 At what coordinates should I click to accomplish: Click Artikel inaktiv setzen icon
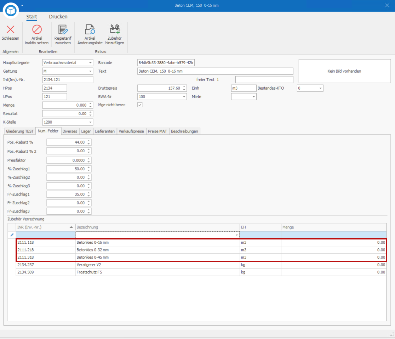[37, 29]
